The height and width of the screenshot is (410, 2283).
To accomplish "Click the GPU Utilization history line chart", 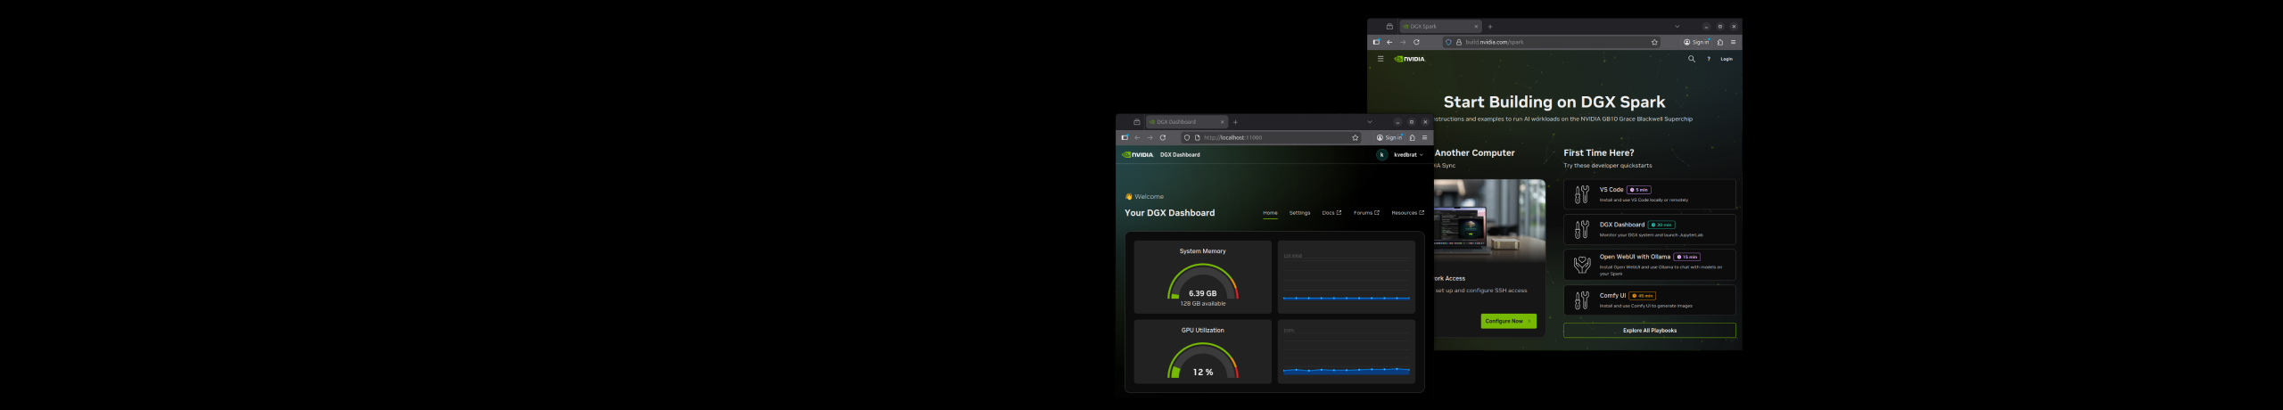I will [x=1347, y=352].
